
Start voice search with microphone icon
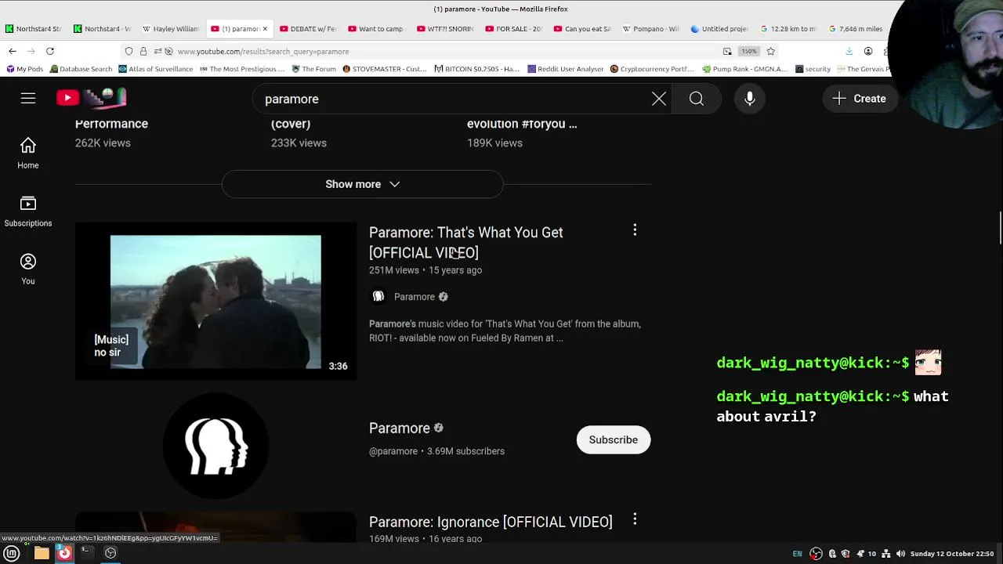coord(750,99)
